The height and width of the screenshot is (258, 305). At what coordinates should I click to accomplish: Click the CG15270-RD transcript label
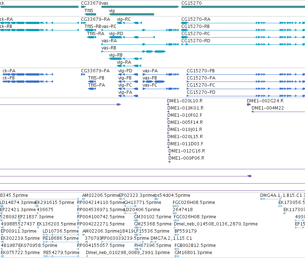(196, 41)
